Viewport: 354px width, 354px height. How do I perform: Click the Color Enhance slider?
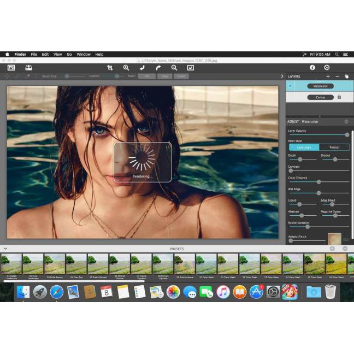coord(318,182)
